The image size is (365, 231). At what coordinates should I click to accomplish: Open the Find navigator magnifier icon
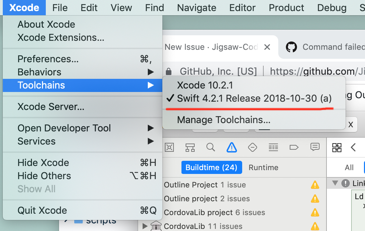tap(211, 147)
